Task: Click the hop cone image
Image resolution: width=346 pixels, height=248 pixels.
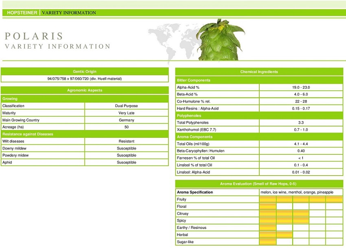Action: click(220, 40)
